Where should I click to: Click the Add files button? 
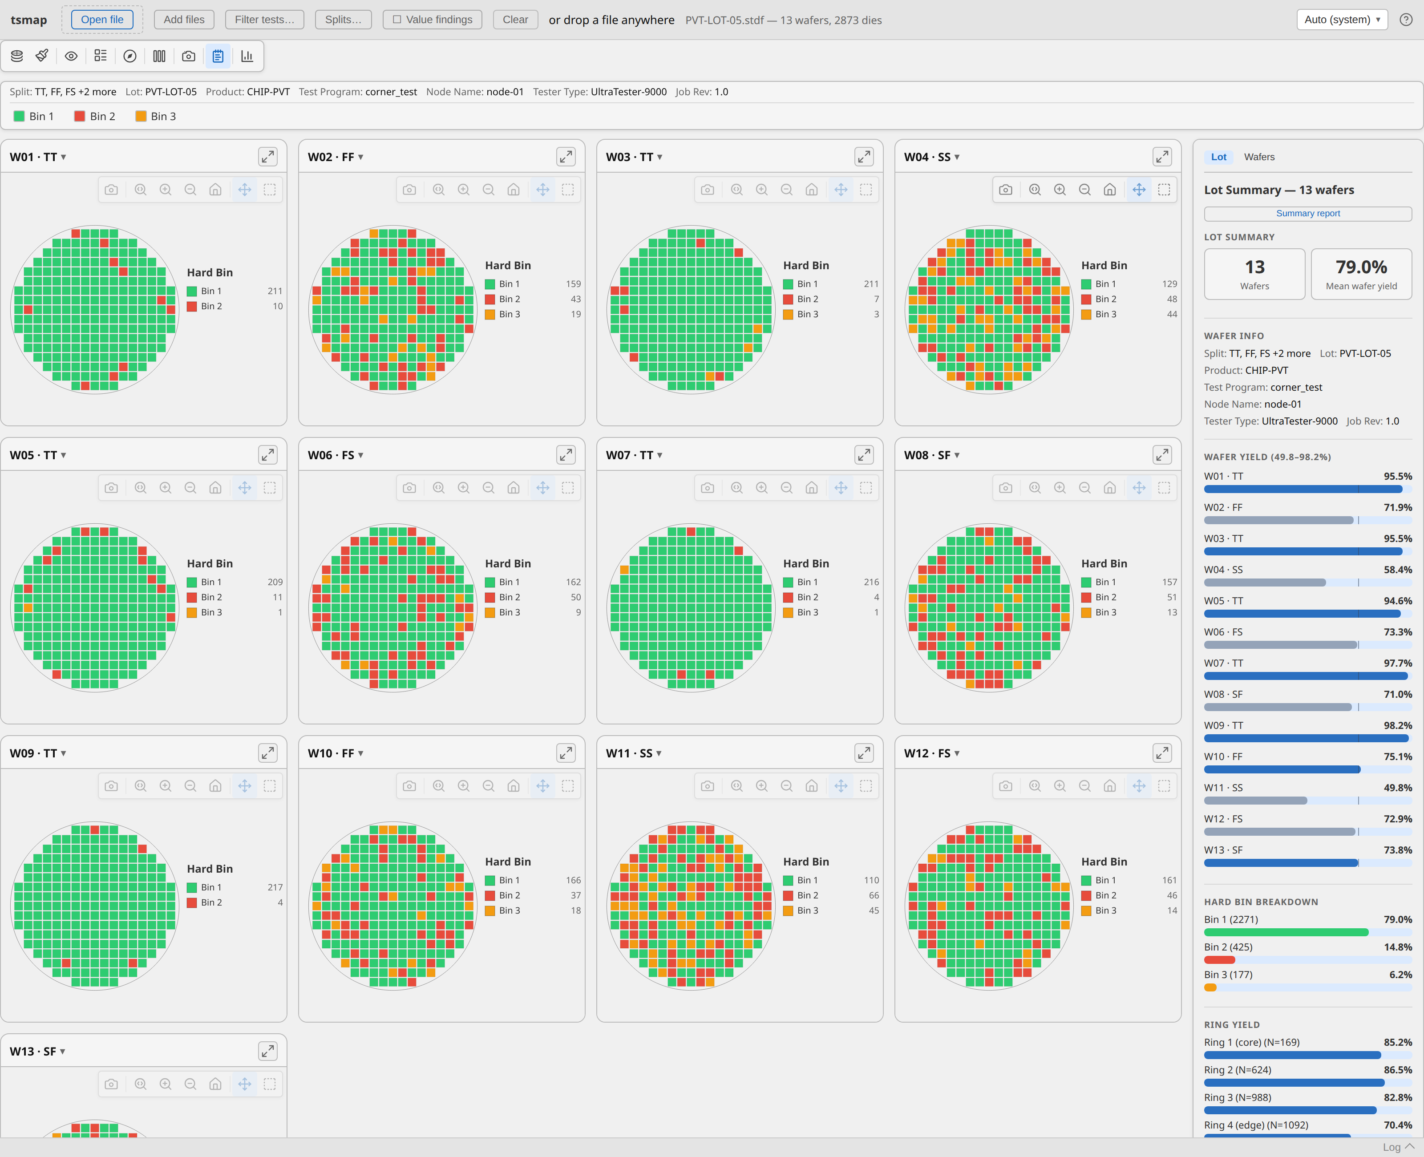[x=184, y=19]
